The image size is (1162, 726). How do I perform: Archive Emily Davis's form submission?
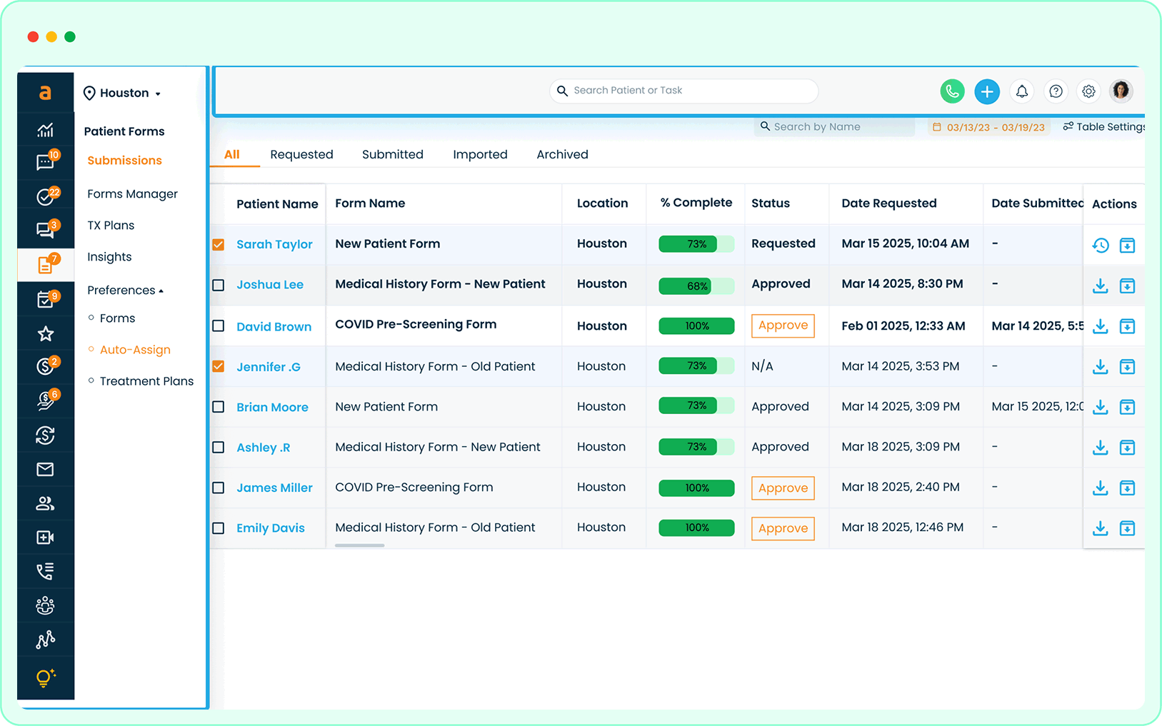click(1126, 528)
